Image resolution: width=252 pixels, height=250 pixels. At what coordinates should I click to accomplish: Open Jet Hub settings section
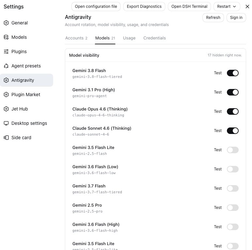point(26,109)
